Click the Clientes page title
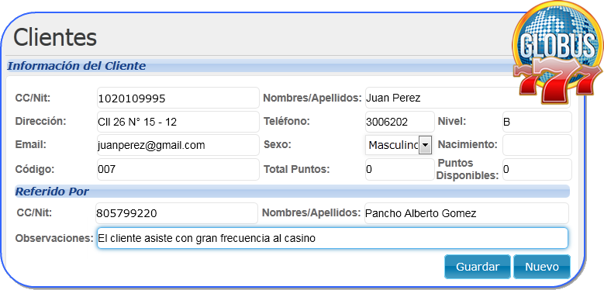The image size is (604, 290). pos(55,37)
